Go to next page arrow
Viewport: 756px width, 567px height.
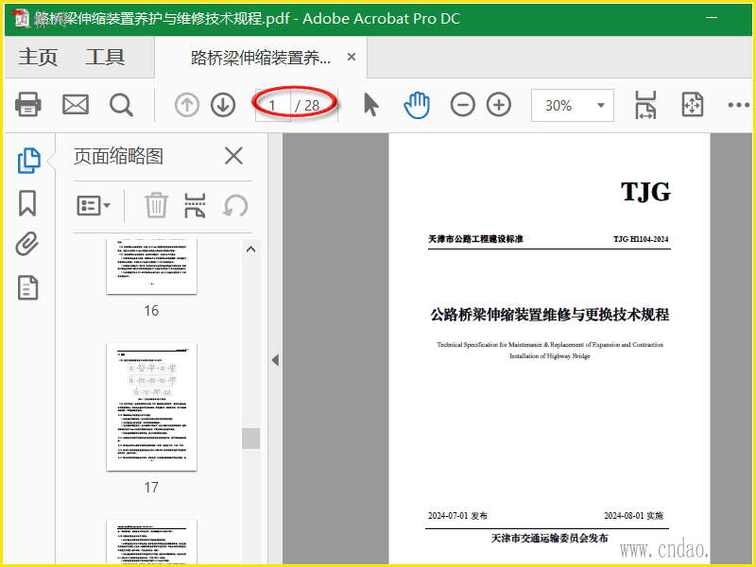[223, 105]
